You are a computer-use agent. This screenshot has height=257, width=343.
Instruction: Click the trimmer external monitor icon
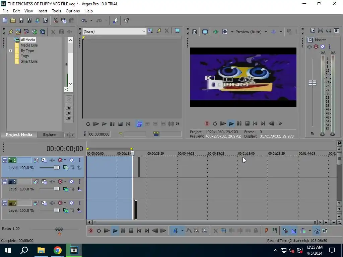click(178, 31)
